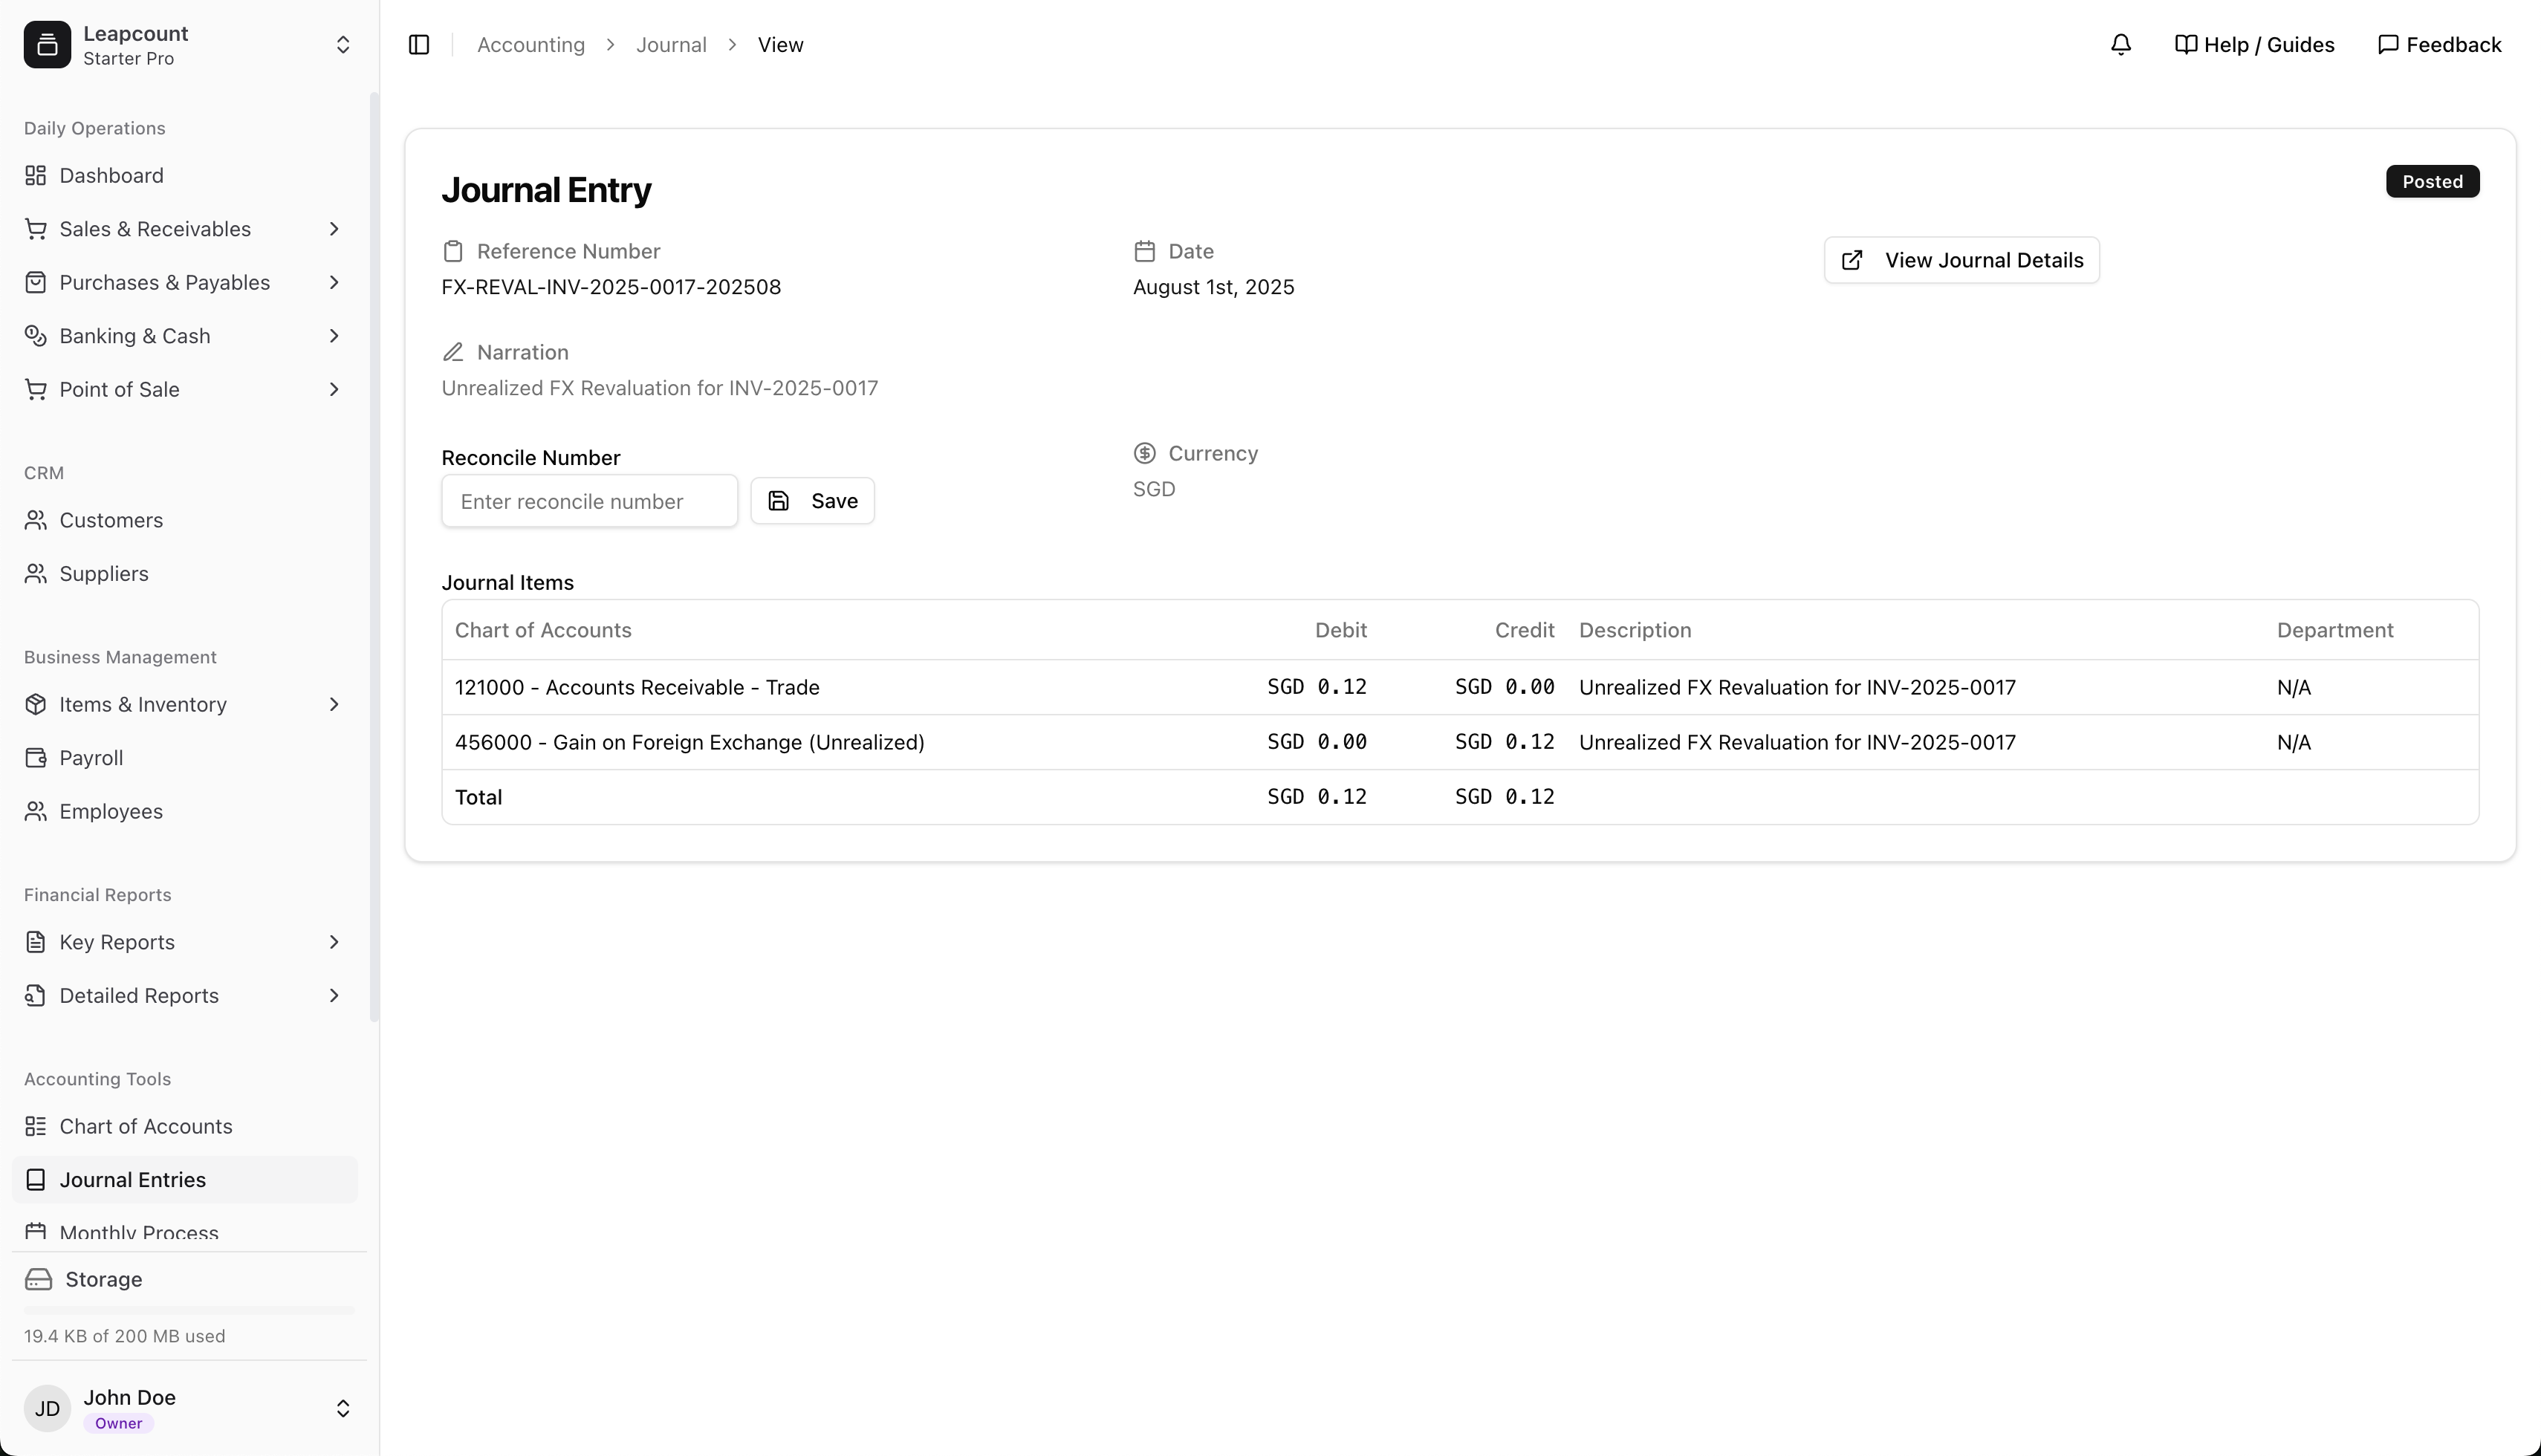
Task: Click the Purchases & Payables bag icon
Action: pos(36,283)
